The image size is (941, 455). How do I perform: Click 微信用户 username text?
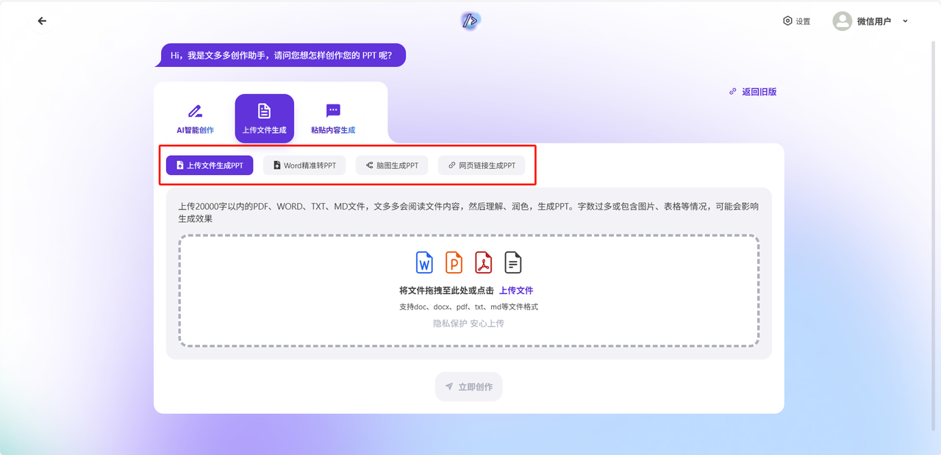click(x=874, y=21)
